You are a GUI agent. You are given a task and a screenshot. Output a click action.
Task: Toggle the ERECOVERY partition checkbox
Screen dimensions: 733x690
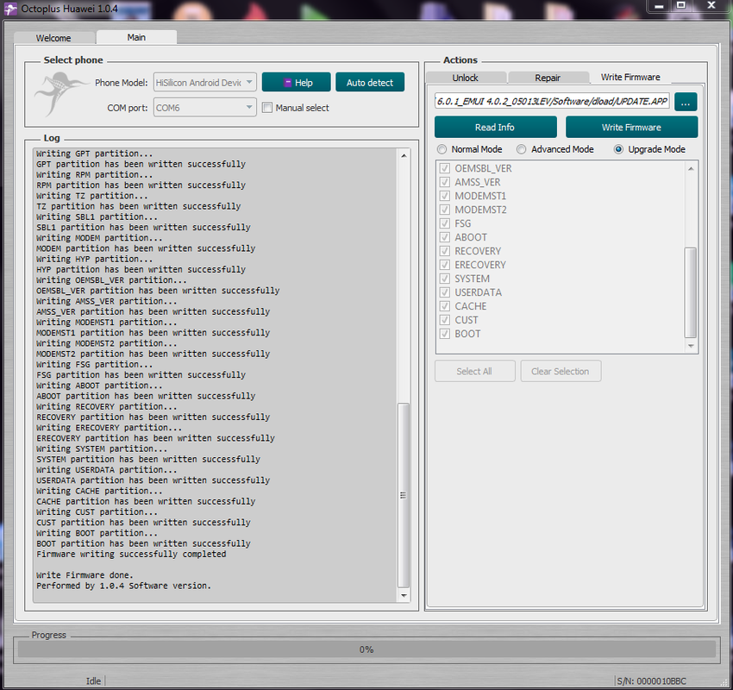(x=445, y=265)
